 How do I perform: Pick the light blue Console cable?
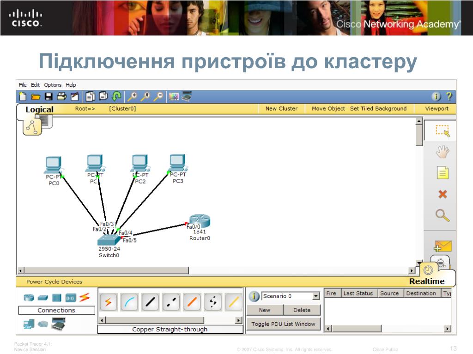129,302
